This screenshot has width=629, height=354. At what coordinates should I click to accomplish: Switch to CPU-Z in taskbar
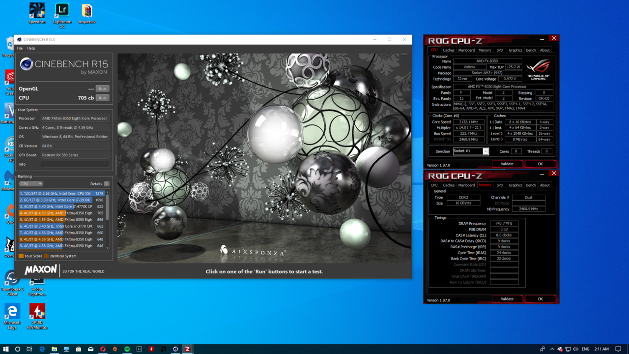[187, 349]
